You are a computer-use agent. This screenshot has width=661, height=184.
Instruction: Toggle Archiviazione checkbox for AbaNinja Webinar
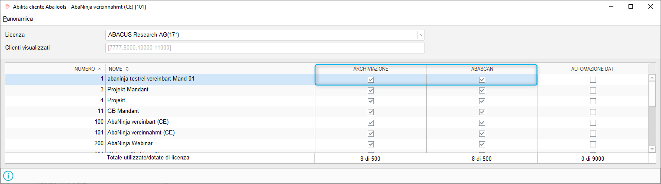371,144
